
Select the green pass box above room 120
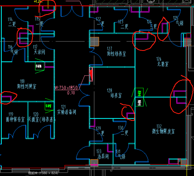[49, 106]
